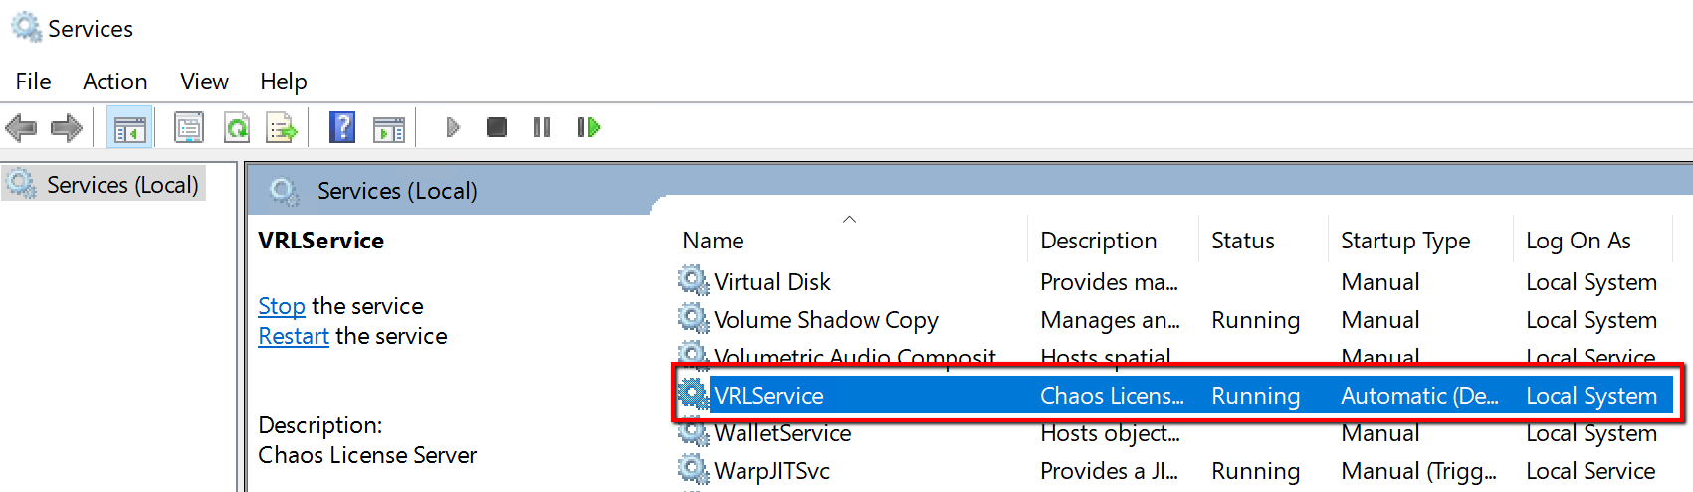This screenshot has height=492, width=1693.
Task: Click the Pause Service toolbar button
Action: [x=542, y=127]
